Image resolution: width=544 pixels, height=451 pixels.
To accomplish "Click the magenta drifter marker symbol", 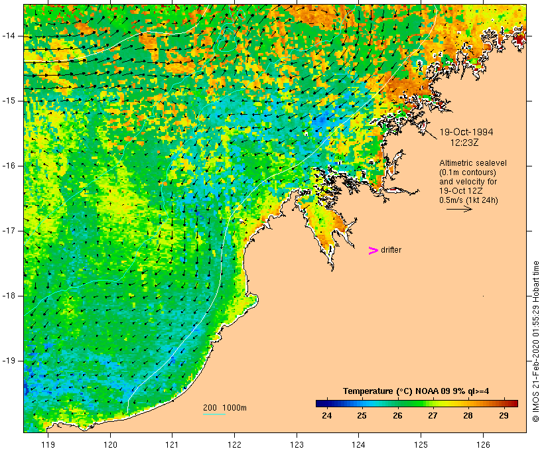I will 373,251.
